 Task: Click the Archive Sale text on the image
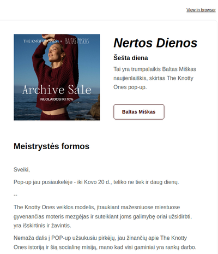(x=57, y=90)
